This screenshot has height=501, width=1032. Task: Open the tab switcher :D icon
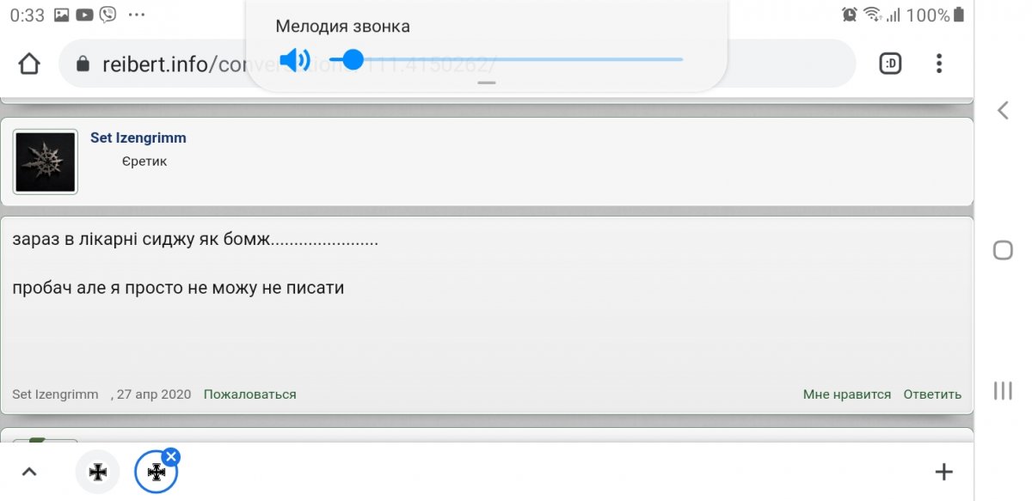click(x=890, y=64)
